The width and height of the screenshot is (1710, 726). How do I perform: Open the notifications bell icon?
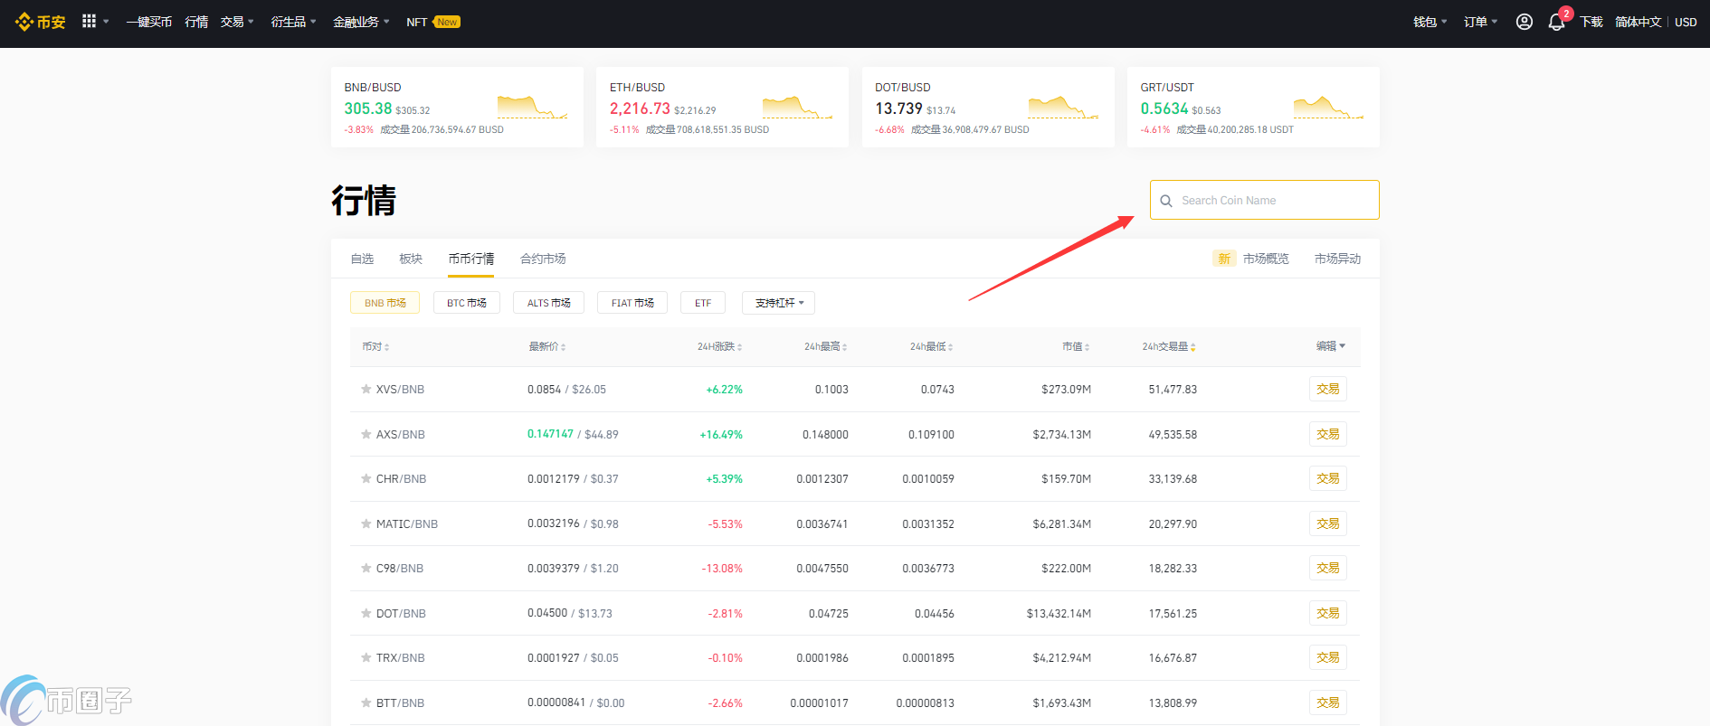point(1556,22)
